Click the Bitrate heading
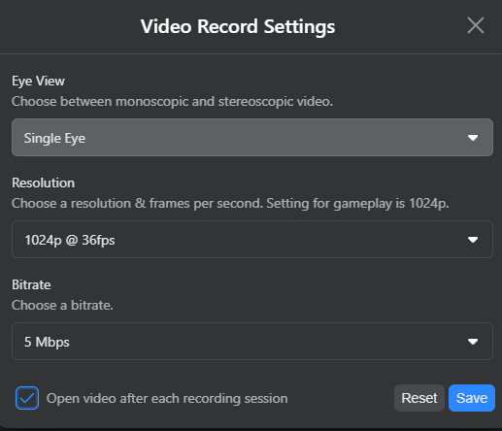 31,284
